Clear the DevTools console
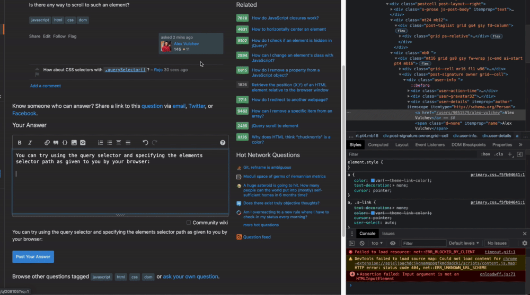This screenshot has height=295, width=530. pyautogui.click(x=362, y=243)
